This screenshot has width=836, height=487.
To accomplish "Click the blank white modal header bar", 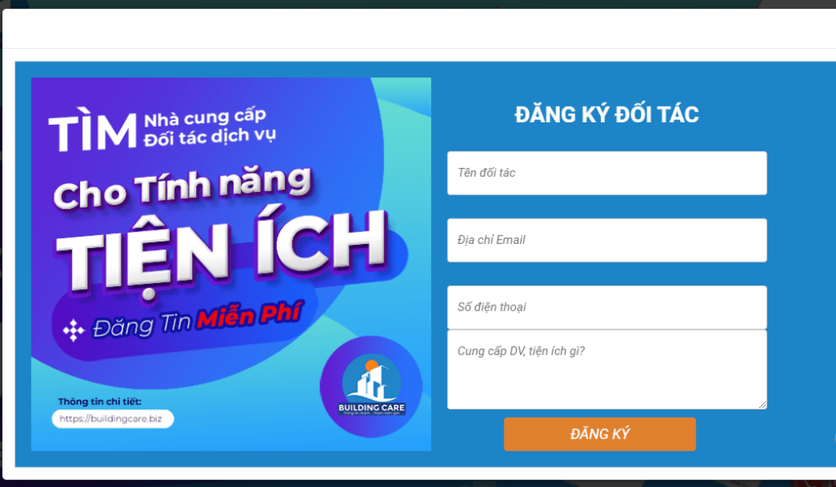I will click(x=419, y=29).
